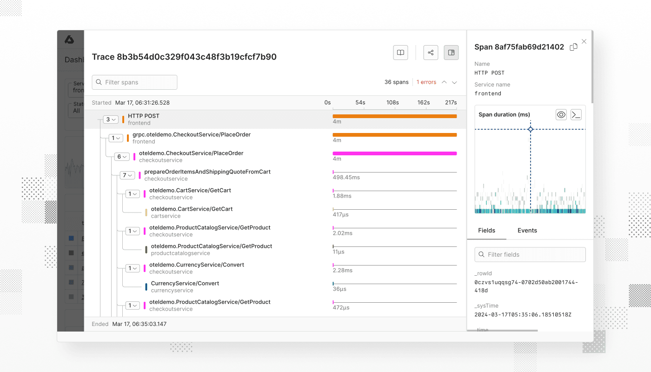Image resolution: width=651 pixels, height=372 pixels.
Task: Copy the span ID with the copy icon
Action: (574, 47)
